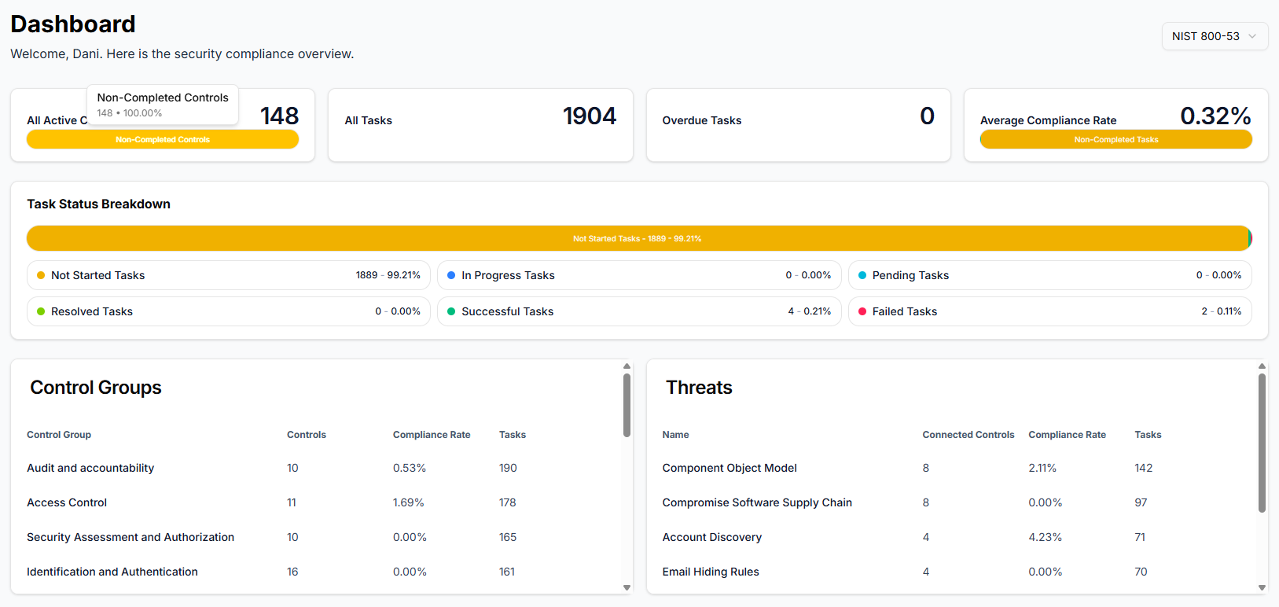Click the Threats panel scroll down arrow

pyautogui.click(x=1262, y=587)
